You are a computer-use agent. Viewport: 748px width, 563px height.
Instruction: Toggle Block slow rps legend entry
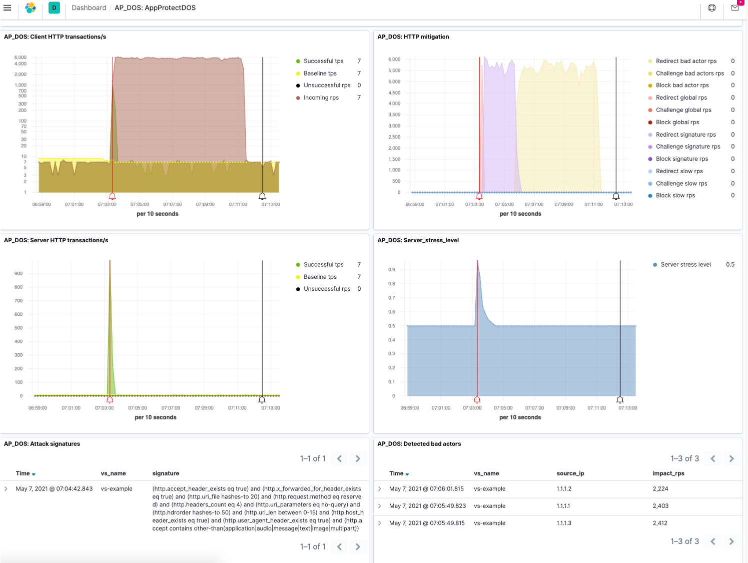(x=675, y=196)
